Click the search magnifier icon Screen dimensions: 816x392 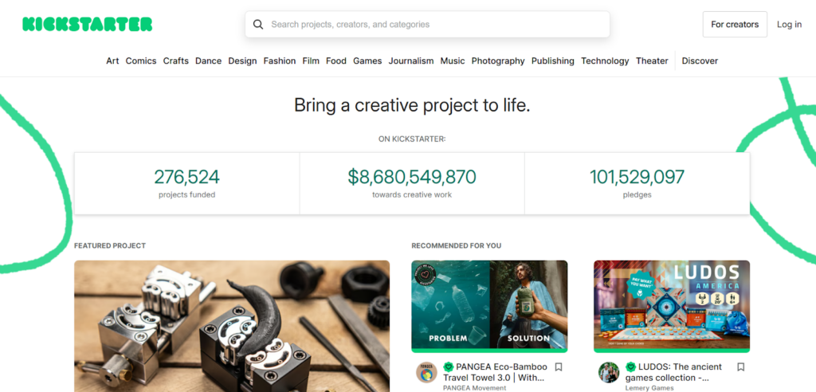(x=258, y=25)
